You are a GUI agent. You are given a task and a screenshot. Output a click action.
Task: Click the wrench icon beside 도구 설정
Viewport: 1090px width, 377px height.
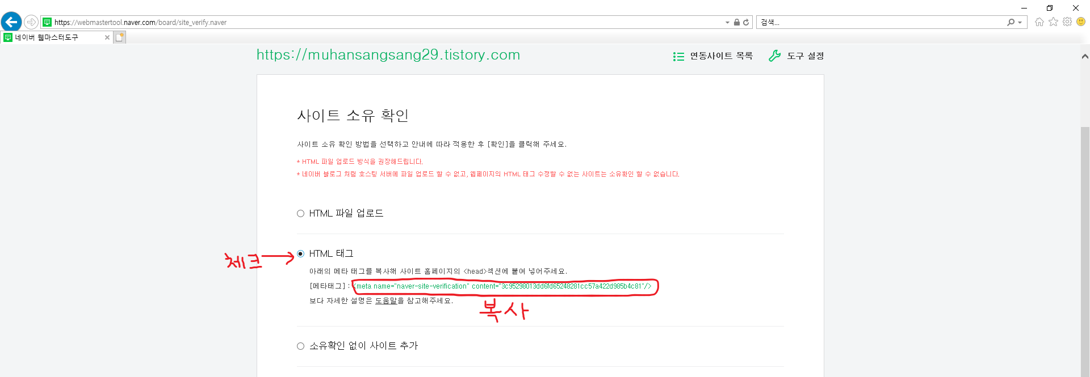pyautogui.click(x=774, y=56)
